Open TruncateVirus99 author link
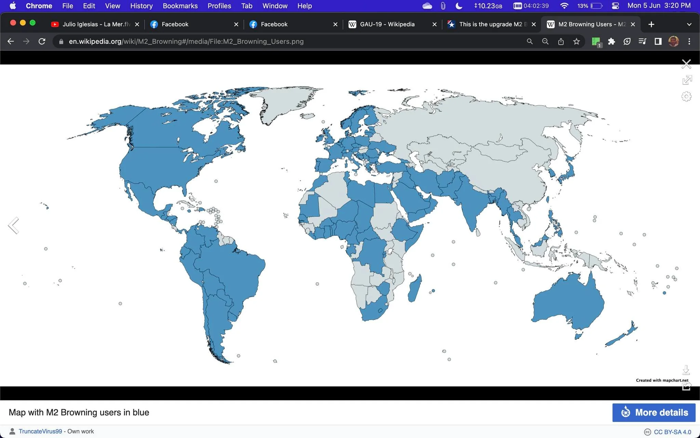 tap(40, 431)
